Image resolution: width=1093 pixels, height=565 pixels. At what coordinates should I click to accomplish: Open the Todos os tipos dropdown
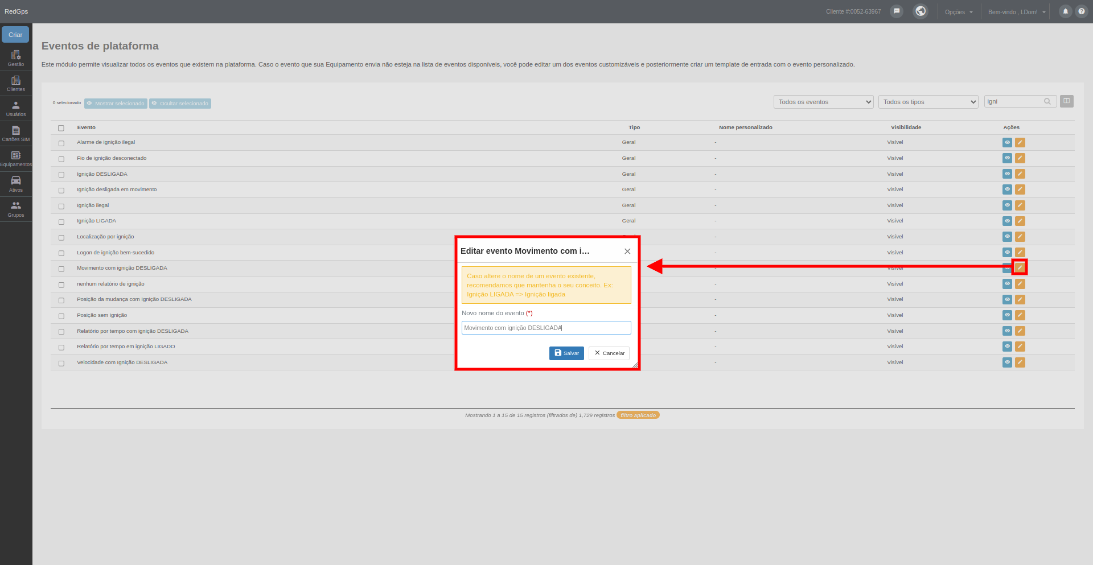pyautogui.click(x=928, y=102)
